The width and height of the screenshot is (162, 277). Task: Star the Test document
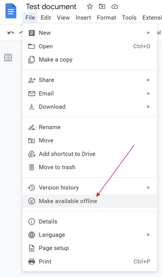[90, 6]
